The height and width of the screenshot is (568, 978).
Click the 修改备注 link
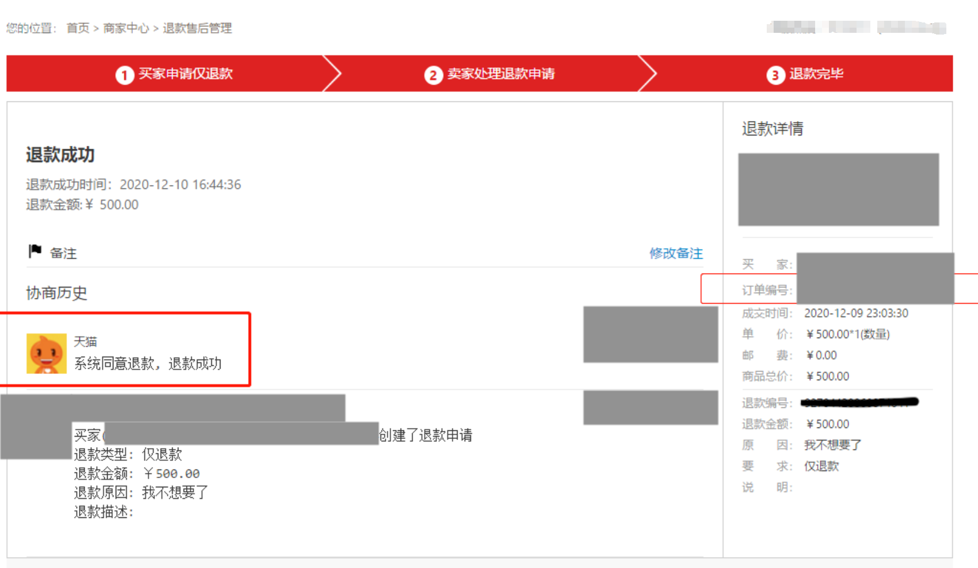pos(676,253)
